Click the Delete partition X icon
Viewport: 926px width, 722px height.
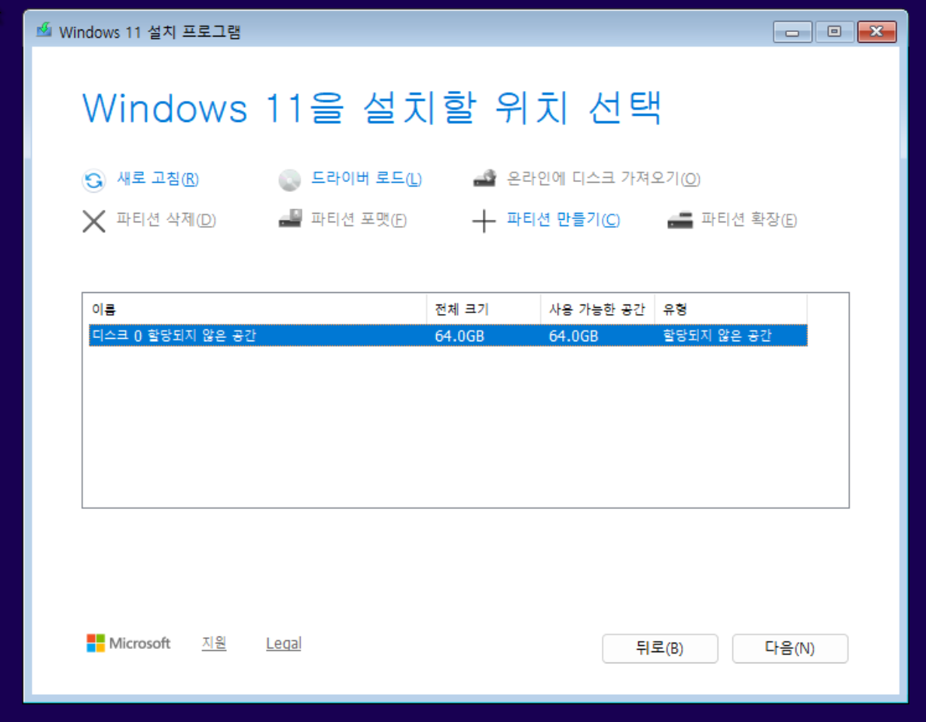[93, 221]
